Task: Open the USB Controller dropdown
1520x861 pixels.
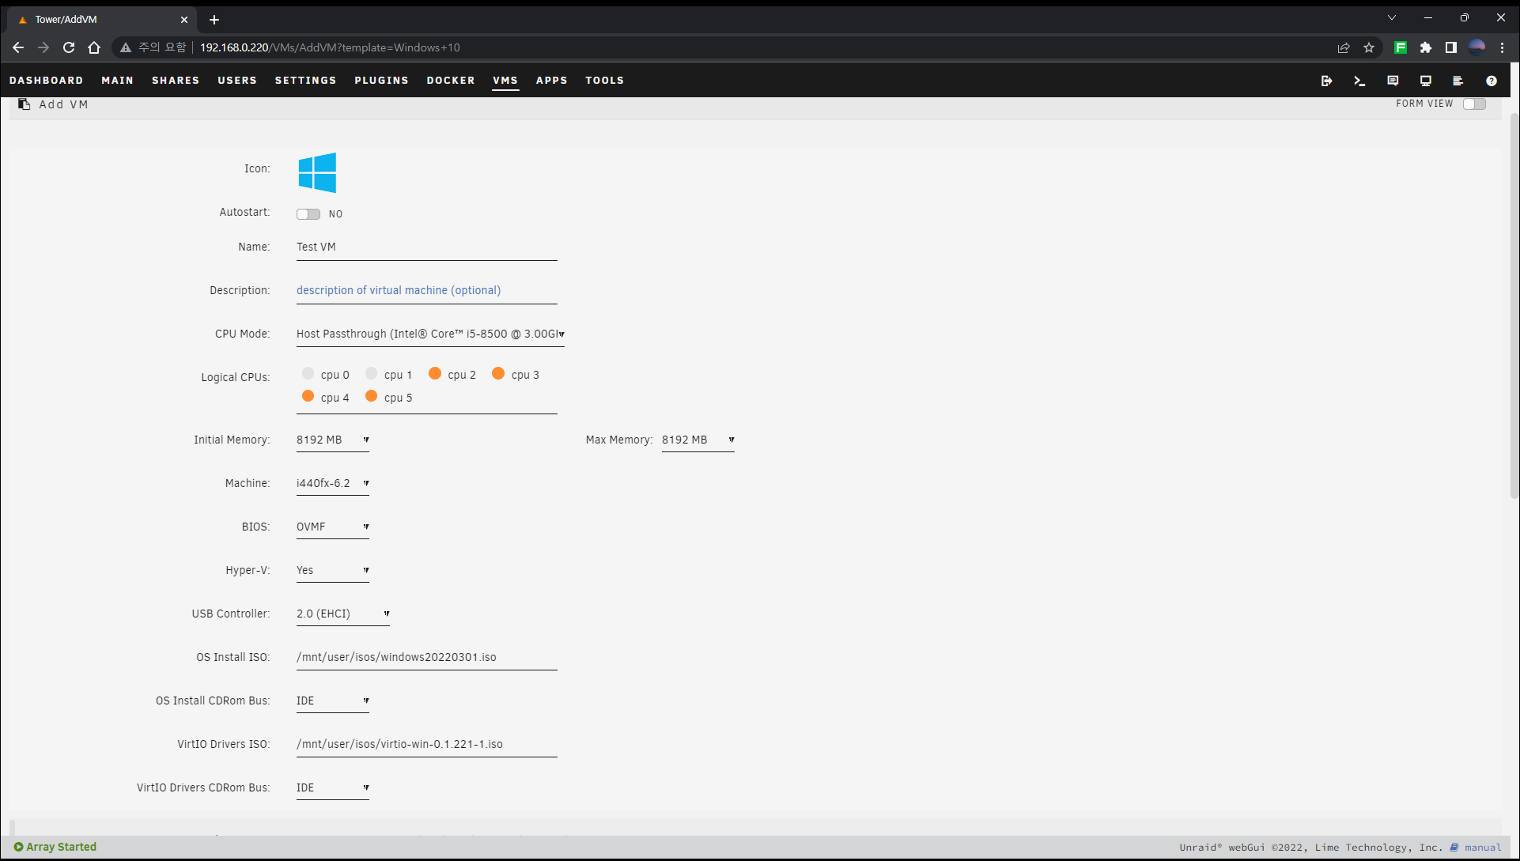Action: [342, 614]
